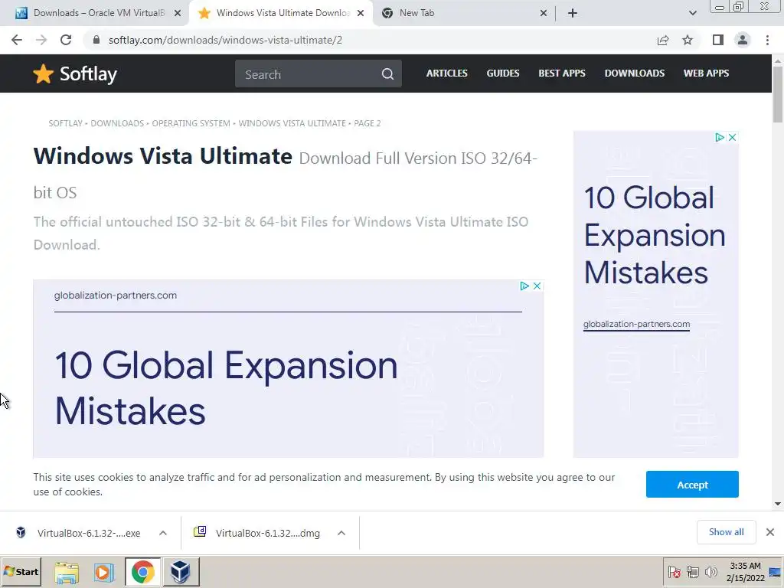
Task: Close the New Tab tab
Action: (544, 13)
